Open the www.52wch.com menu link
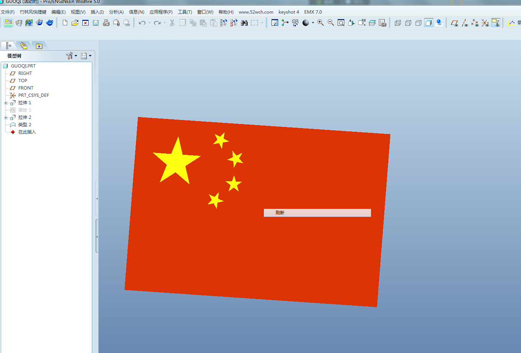The image size is (521, 353). coord(256,12)
